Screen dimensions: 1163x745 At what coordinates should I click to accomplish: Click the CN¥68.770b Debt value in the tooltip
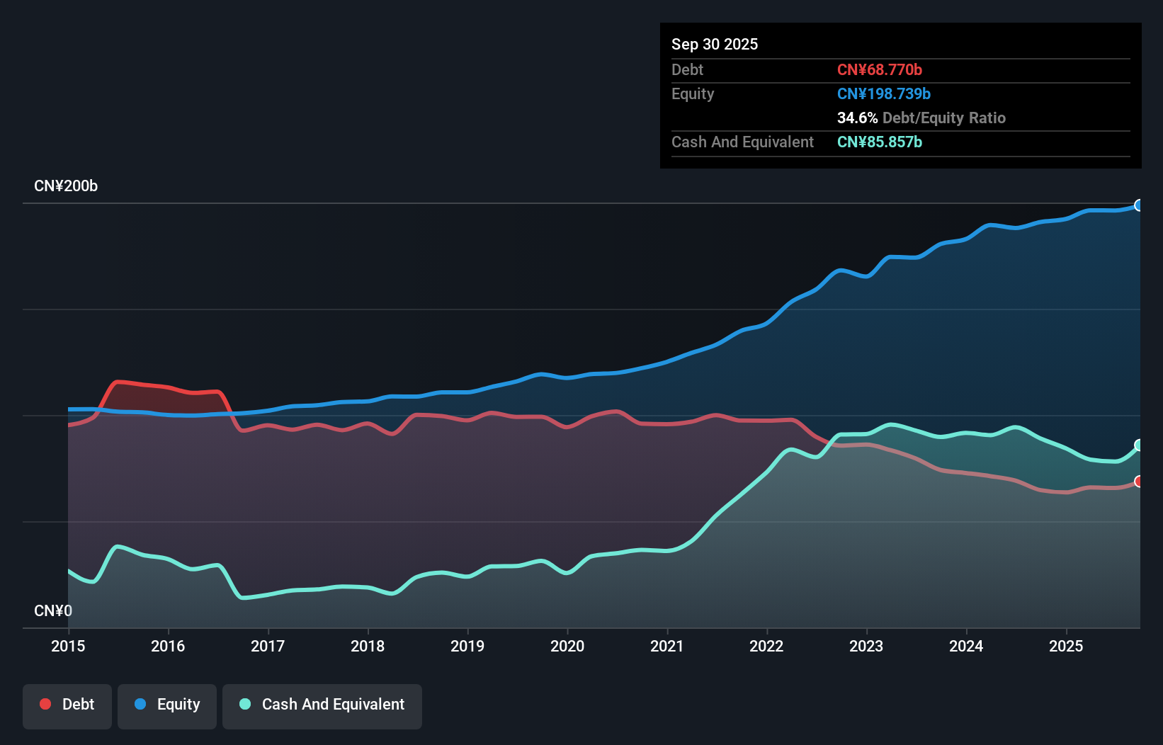tap(880, 69)
